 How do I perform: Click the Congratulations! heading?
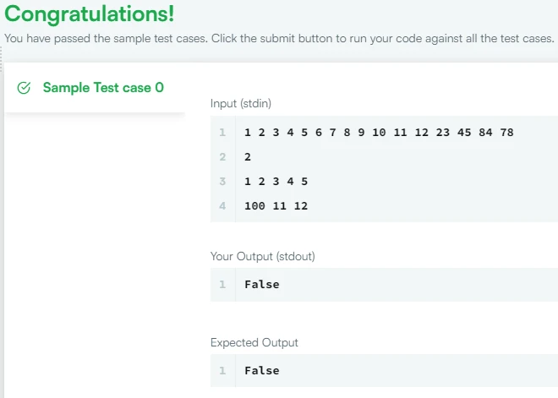(x=90, y=14)
